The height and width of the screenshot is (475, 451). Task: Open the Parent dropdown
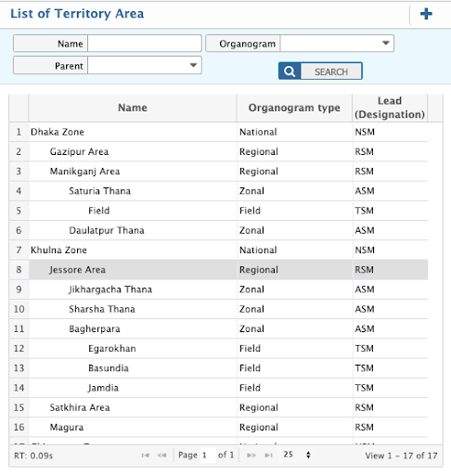coord(145,65)
